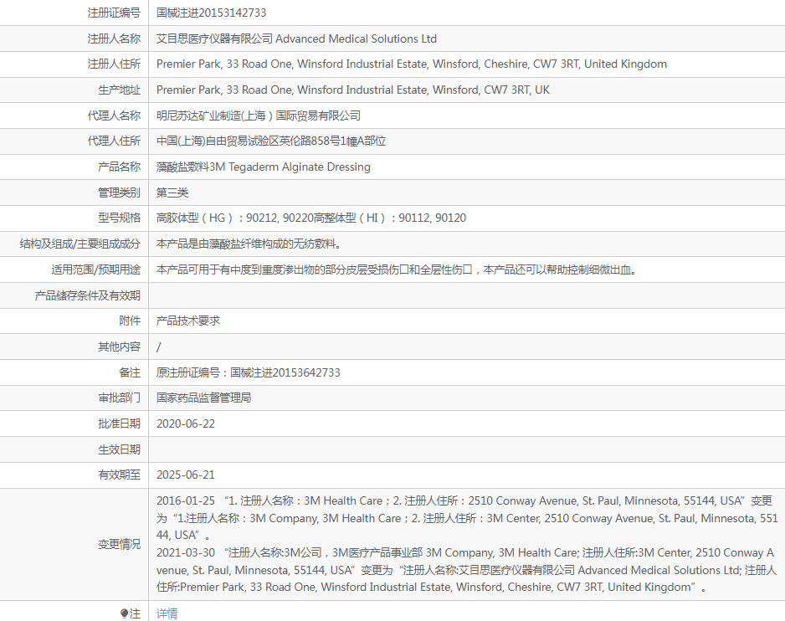Screen dimensions: 785x621
Task: Click the 产品名称 label
Action: 119,167
